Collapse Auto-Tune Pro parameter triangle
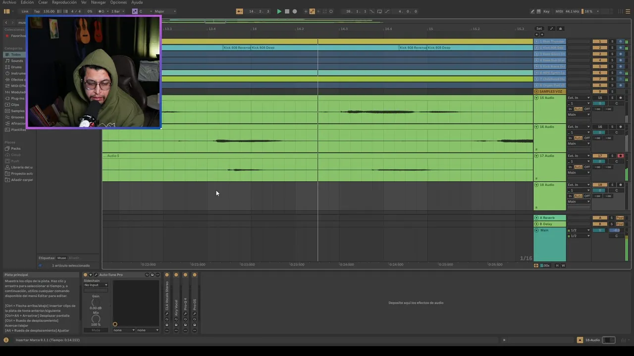Viewport: 634px width, 356px height. [91, 275]
